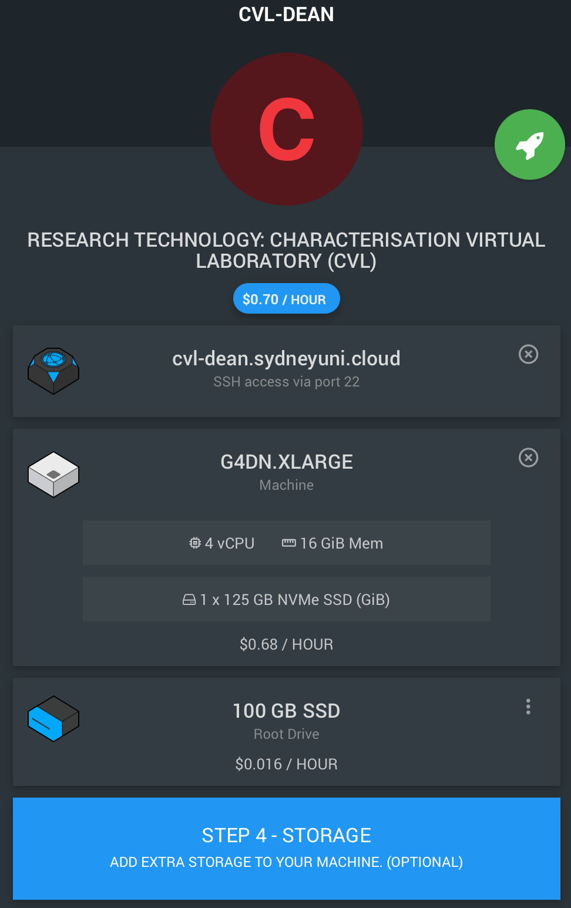Remove the G4DN.XLARGE machine selection

click(528, 458)
